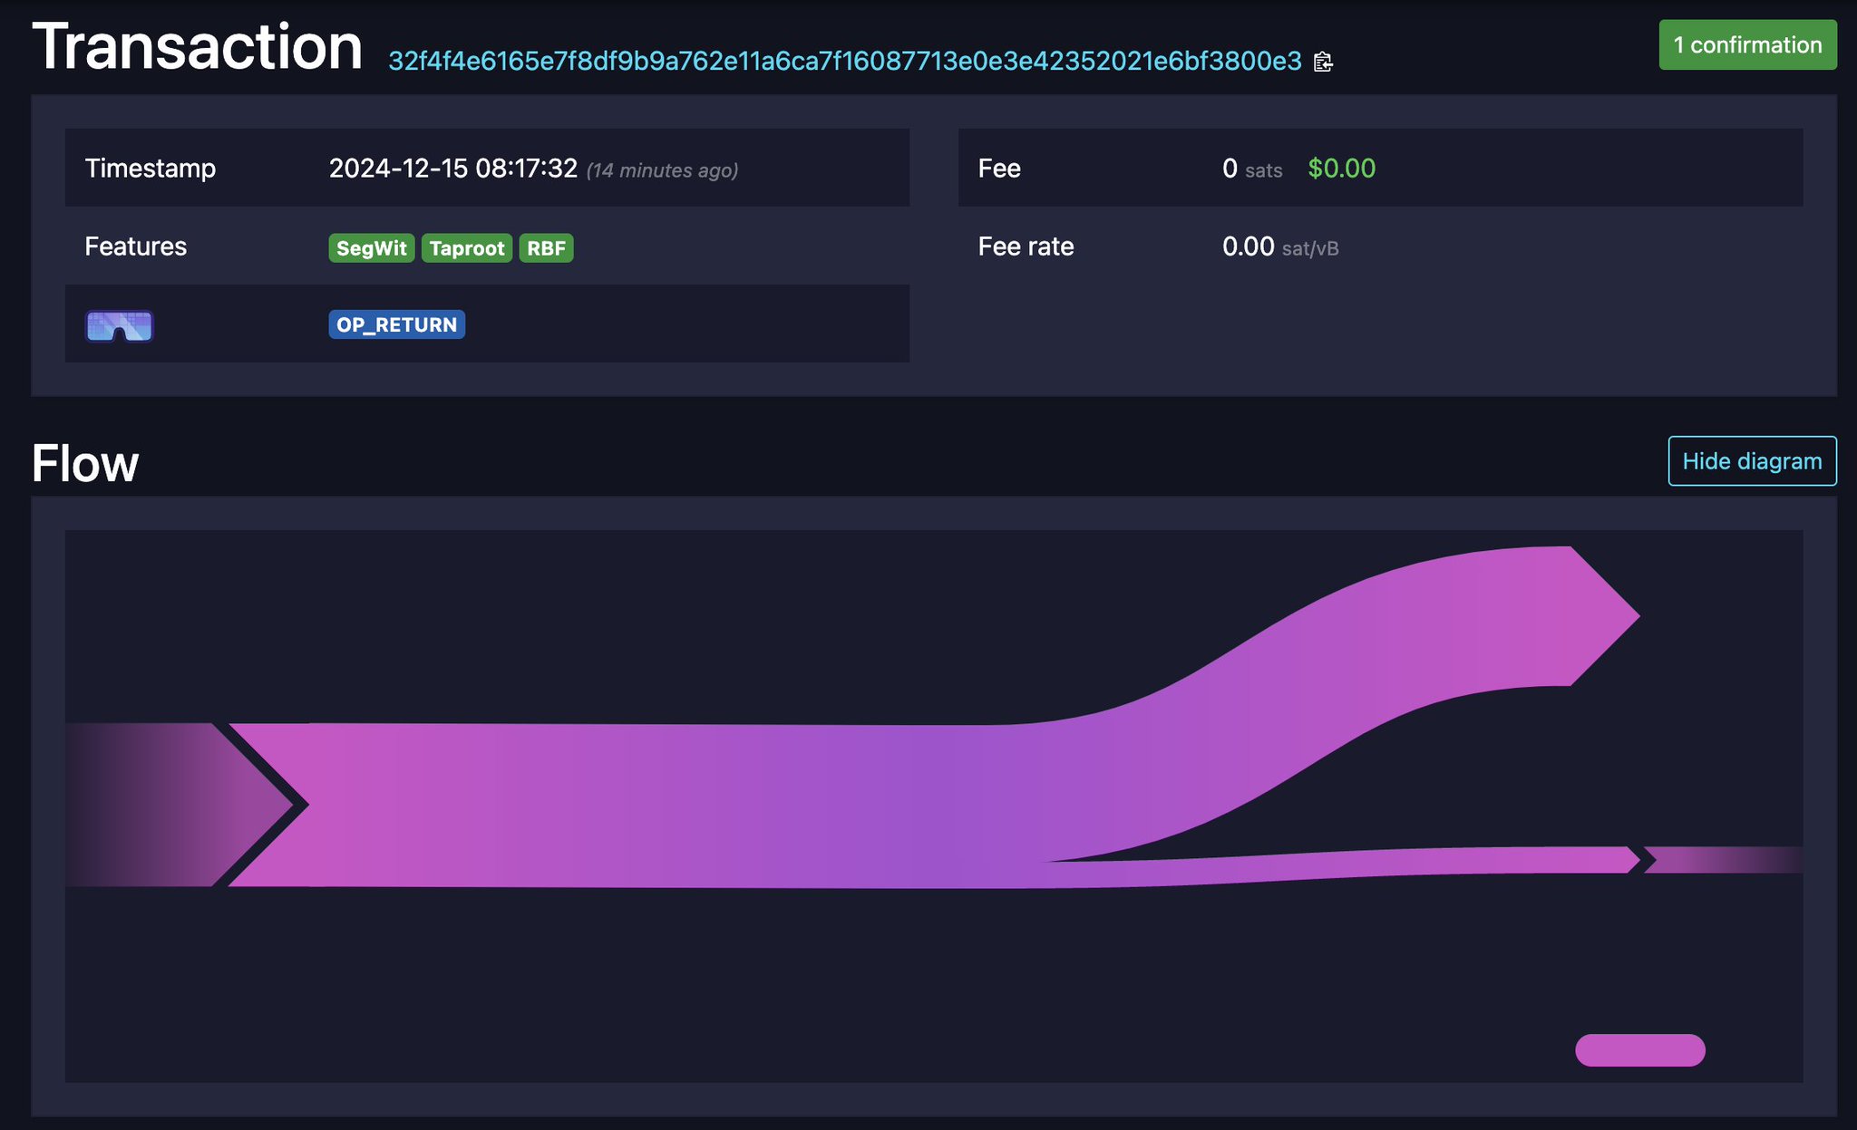Copy the transaction ID to clipboard
This screenshot has height=1130, width=1857.
point(1323,62)
